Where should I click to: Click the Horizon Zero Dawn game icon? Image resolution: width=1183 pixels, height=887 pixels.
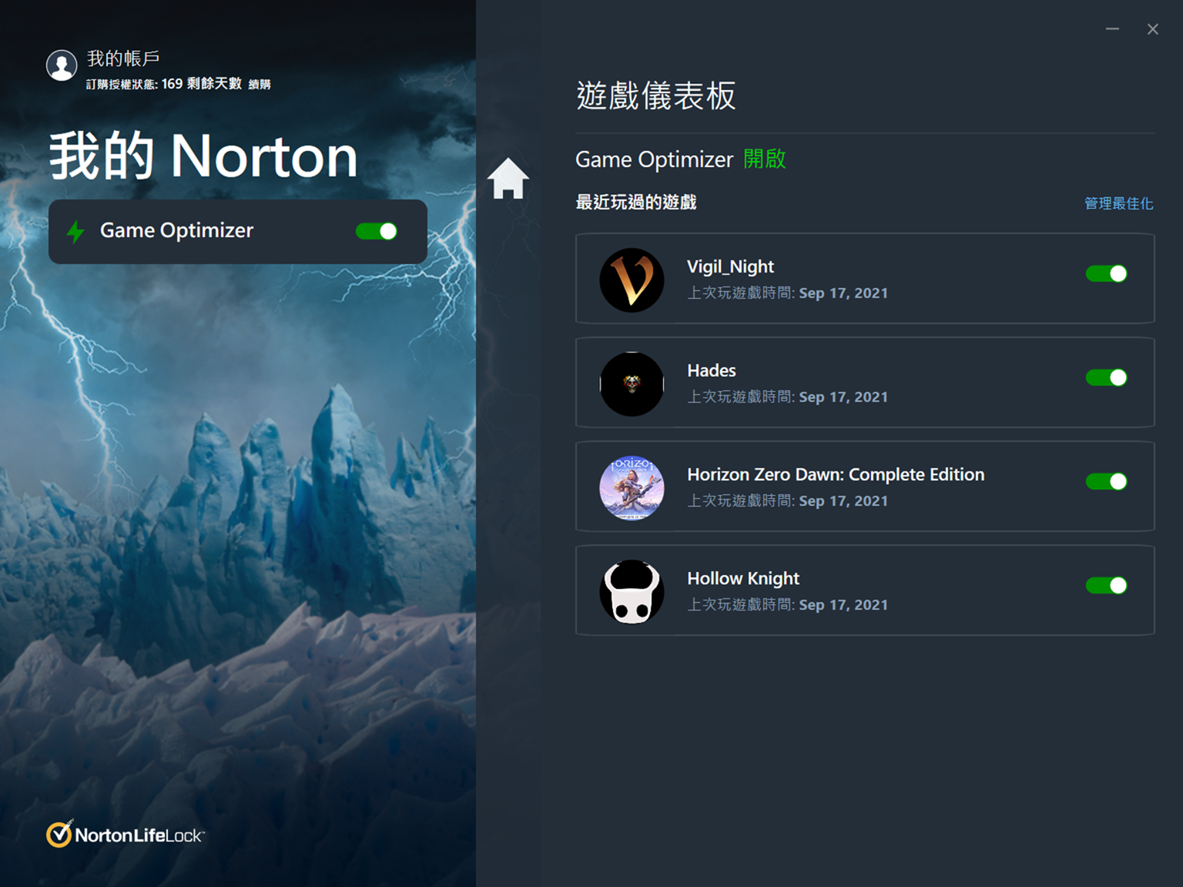[632, 487]
